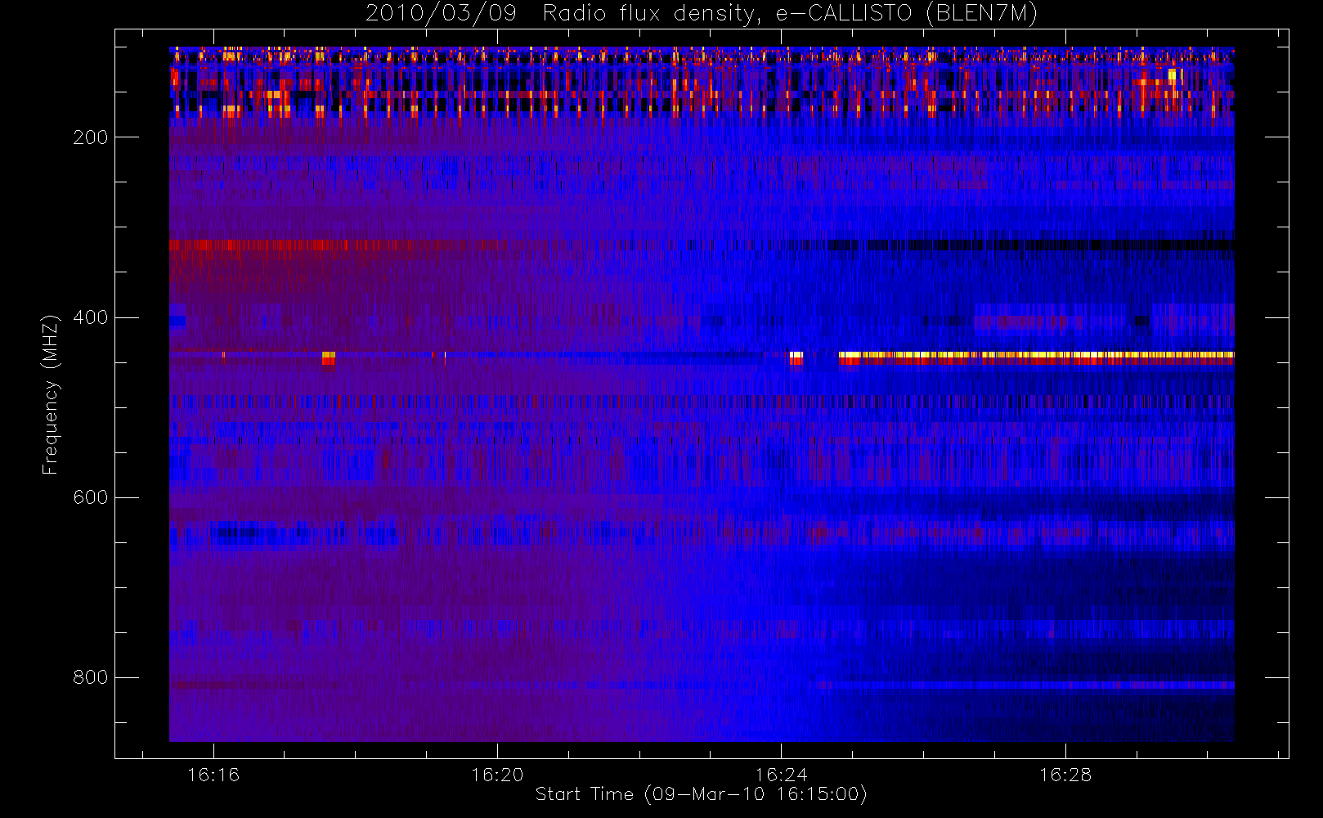Click the small yellow burst near 16:17:30
Viewport: 1323px width, 818px height.
[x=328, y=357]
